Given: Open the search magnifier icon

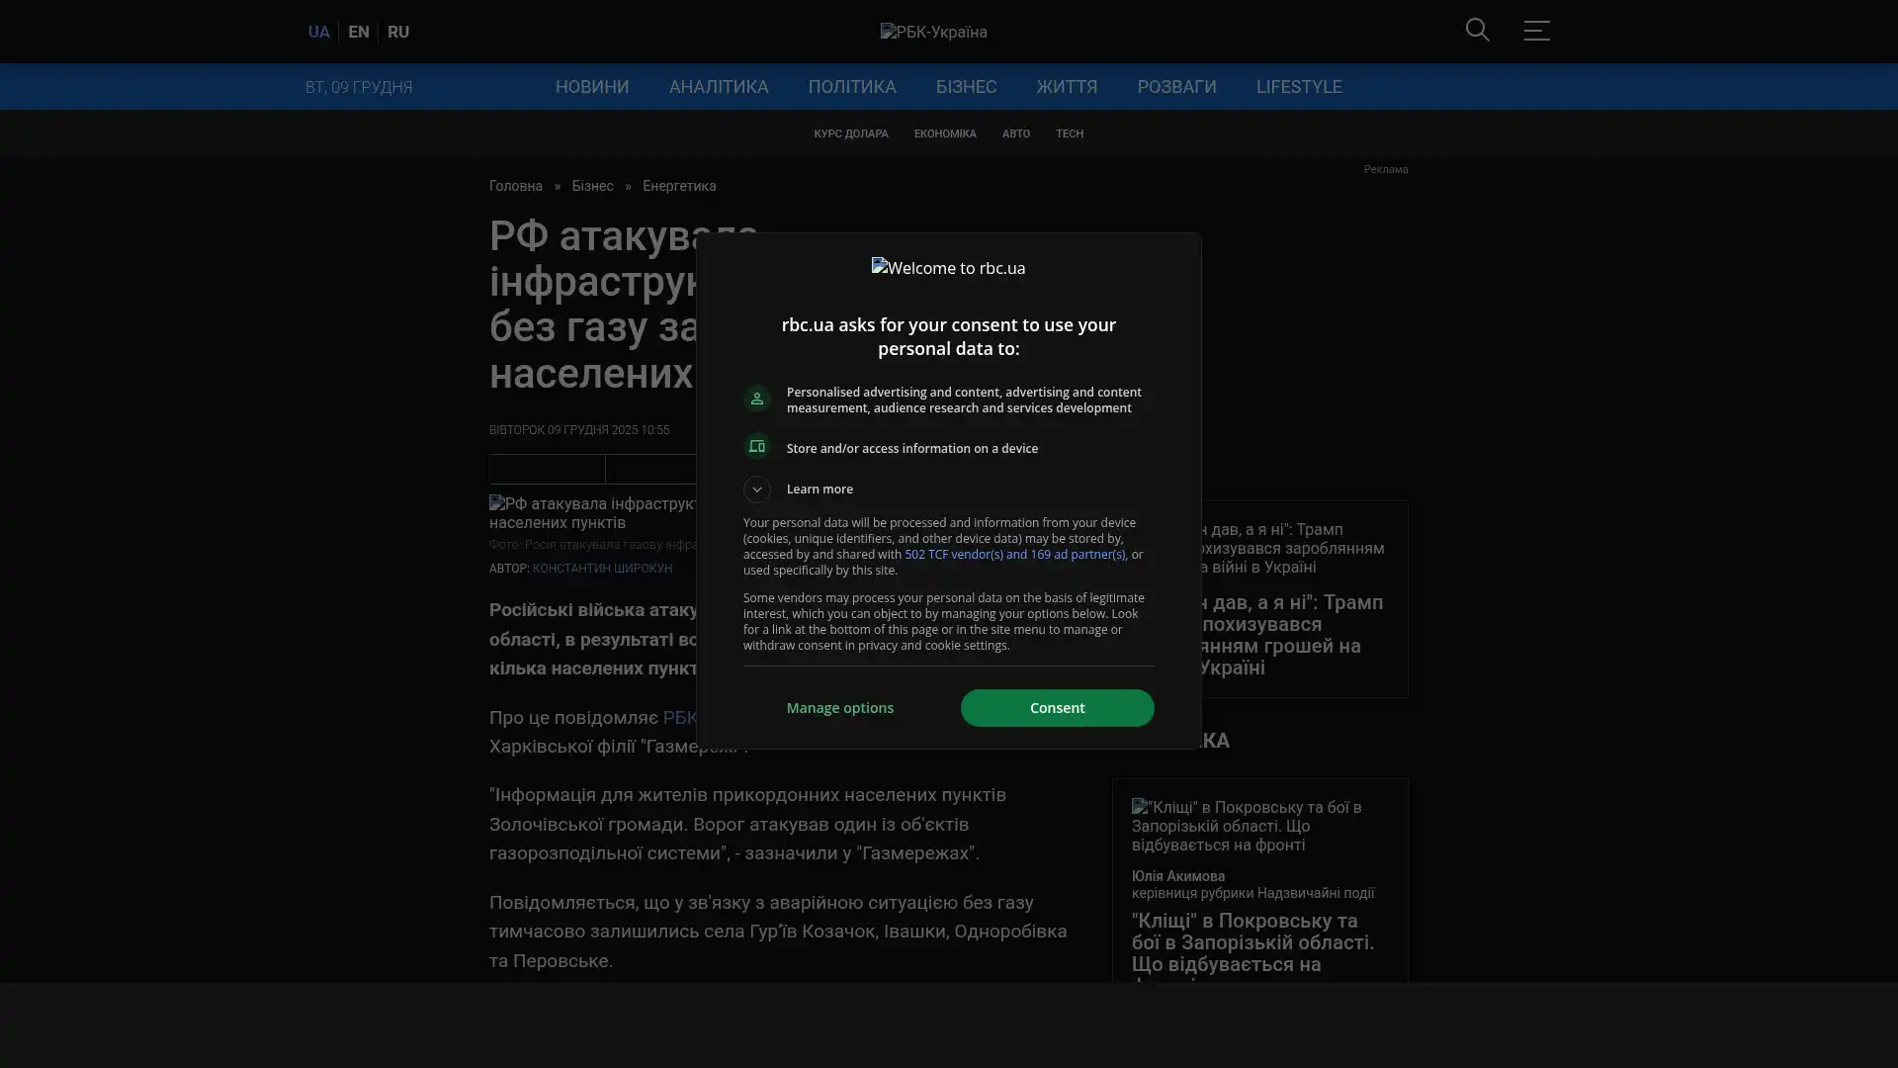Looking at the screenshot, I should pos(1477,31).
